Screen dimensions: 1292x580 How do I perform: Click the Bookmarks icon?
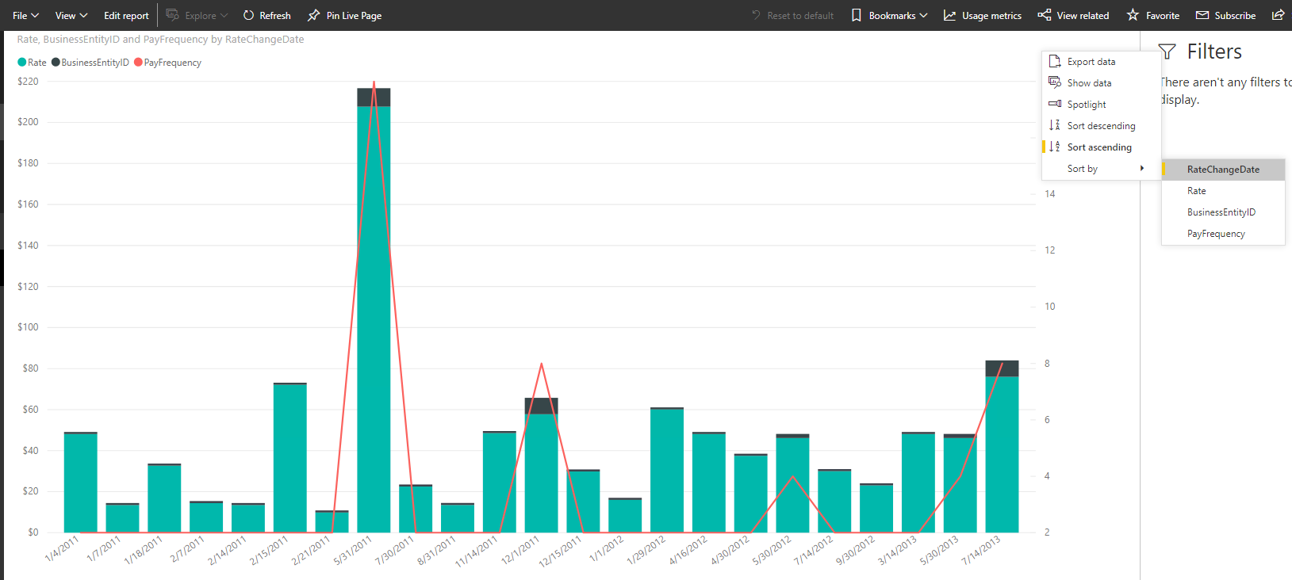[857, 15]
